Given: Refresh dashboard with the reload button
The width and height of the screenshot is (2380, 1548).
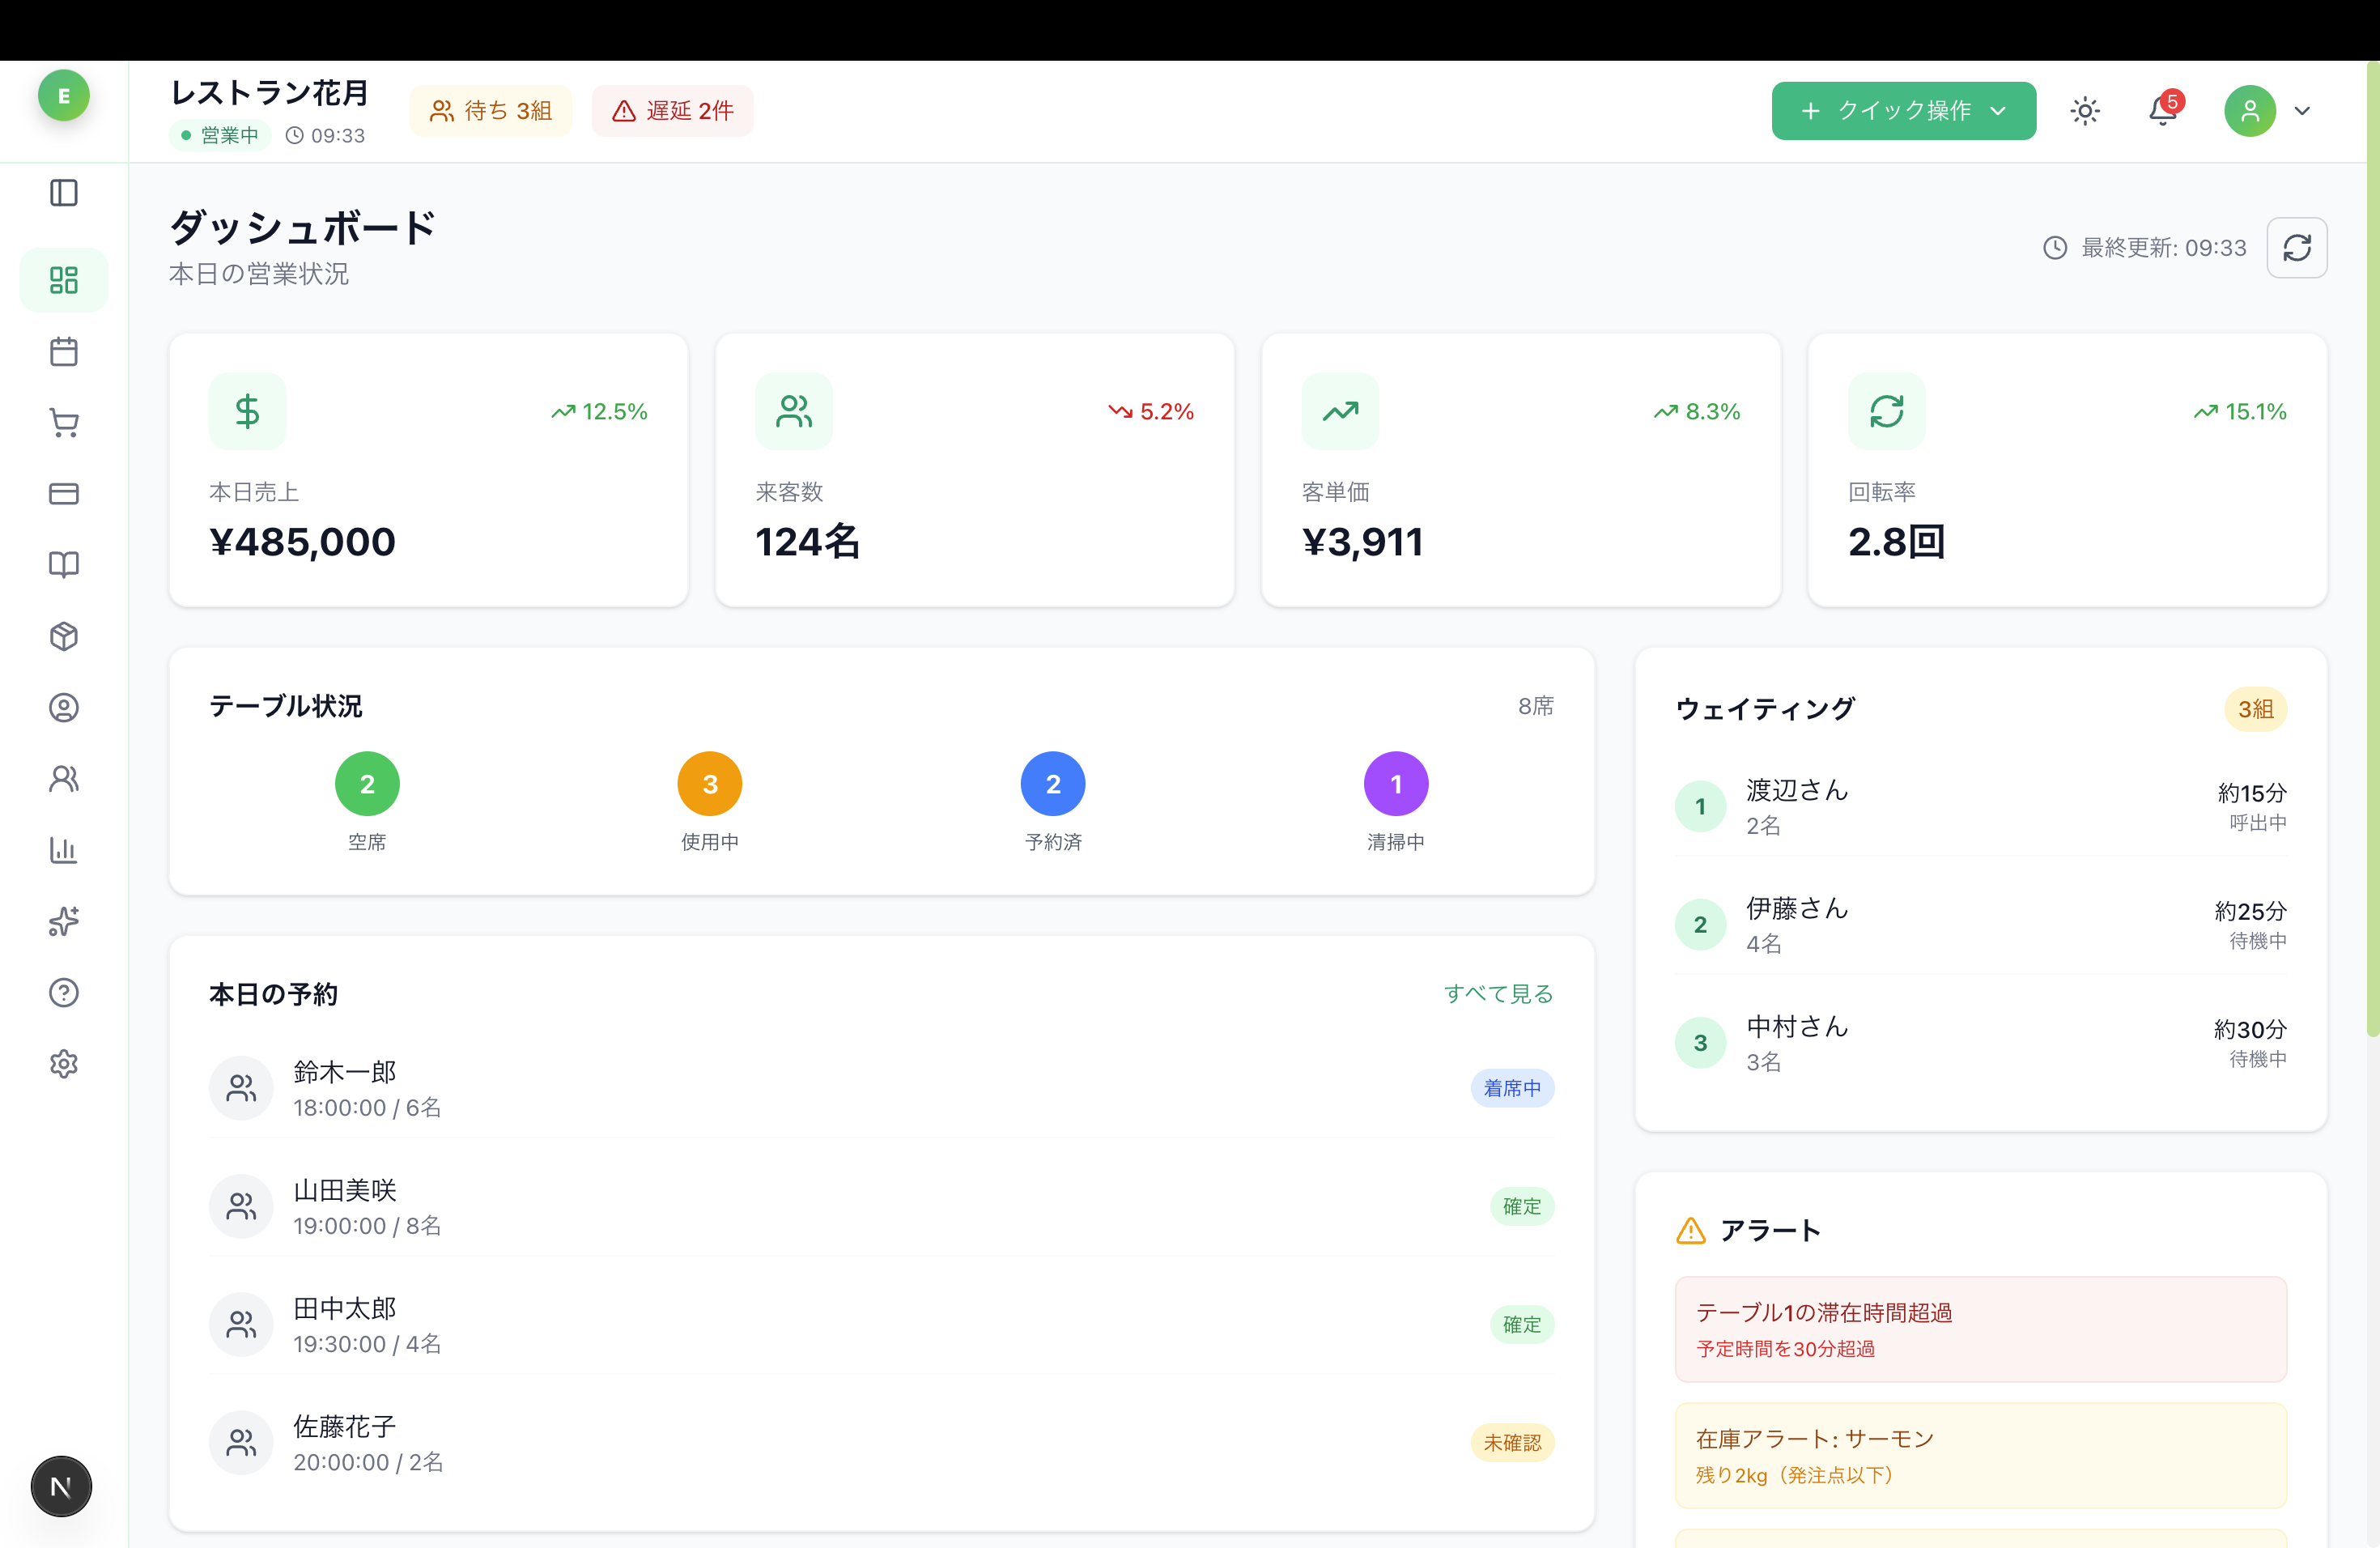Looking at the screenshot, I should (2296, 248).
